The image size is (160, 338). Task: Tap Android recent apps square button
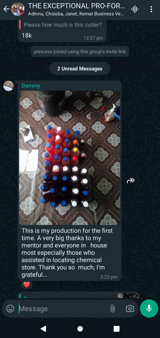[117, 329]
